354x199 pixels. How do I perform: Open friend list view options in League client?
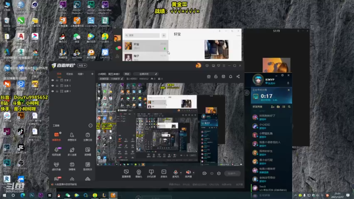[x=284, y=107]
